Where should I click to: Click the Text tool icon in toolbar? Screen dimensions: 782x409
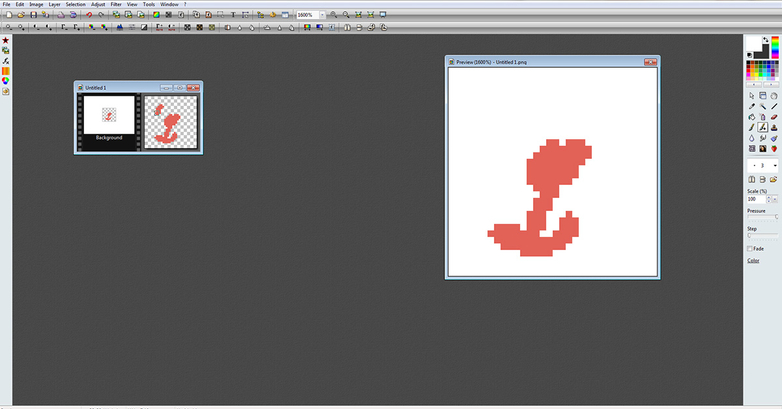pos(233,14)
